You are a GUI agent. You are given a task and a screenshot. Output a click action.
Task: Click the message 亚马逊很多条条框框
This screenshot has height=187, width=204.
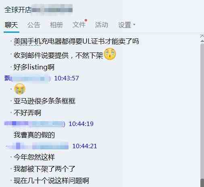pyautogui.click(x=44, y=101)
